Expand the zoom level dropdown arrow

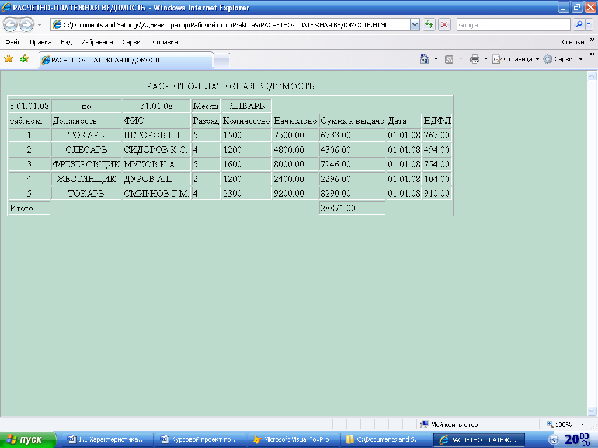(582, 425)
